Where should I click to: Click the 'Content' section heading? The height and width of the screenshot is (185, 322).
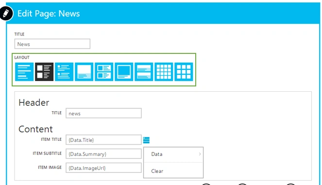[35, 129]
